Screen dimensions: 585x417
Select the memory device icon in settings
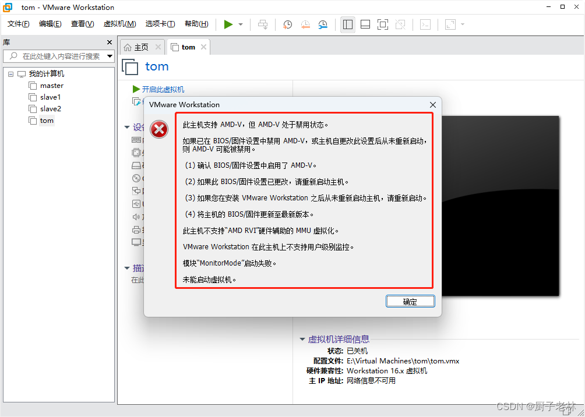point(136,140)
